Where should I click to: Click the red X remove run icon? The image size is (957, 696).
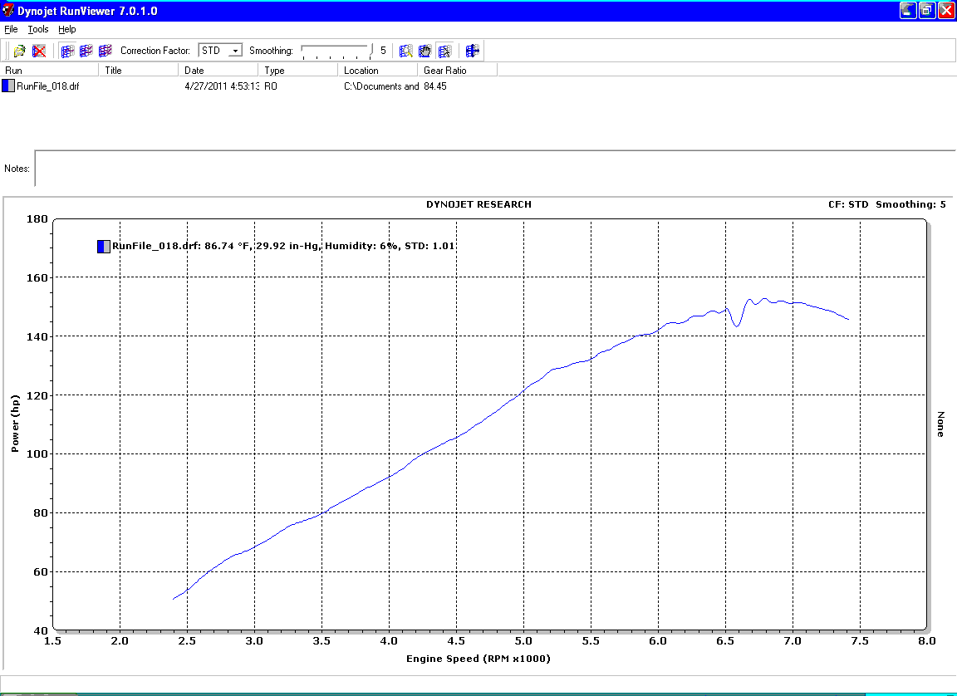(39, 51)
